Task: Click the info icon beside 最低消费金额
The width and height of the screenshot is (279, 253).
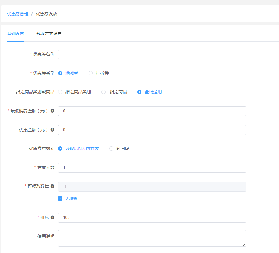Action: [52, 111]
